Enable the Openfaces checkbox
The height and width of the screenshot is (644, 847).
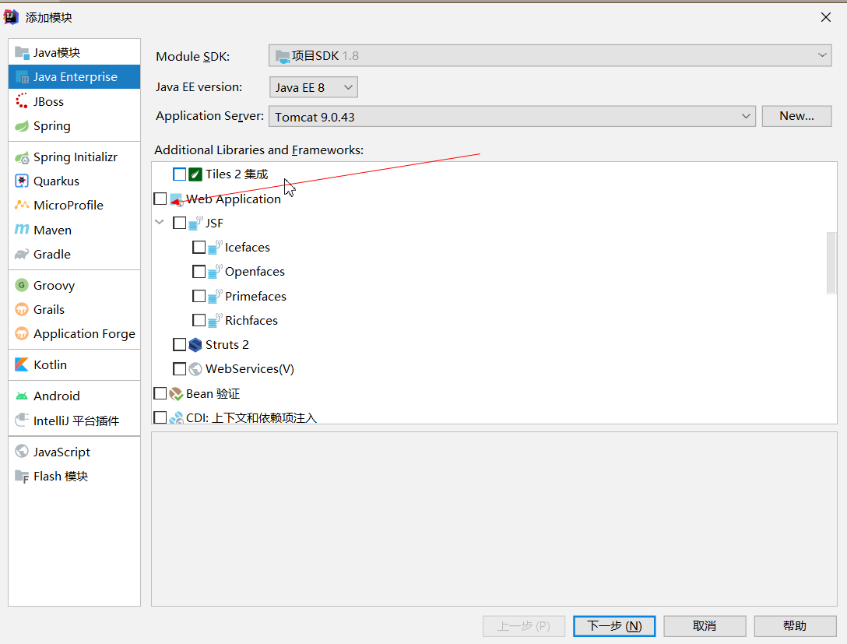tap(199, 271)
